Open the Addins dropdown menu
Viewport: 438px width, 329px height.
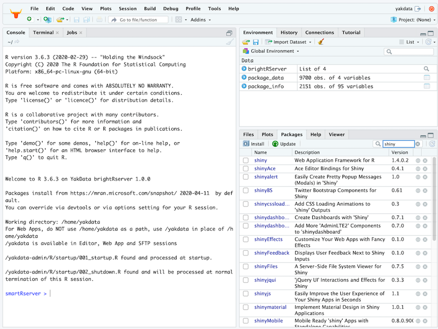201,20
